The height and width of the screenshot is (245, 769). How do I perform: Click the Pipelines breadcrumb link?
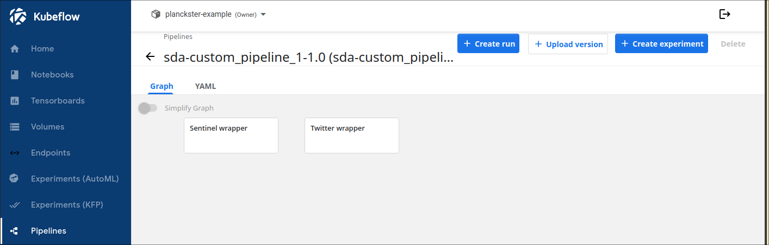coord(178,37)
